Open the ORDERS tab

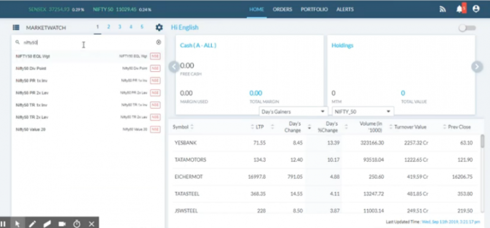[282, 9]
